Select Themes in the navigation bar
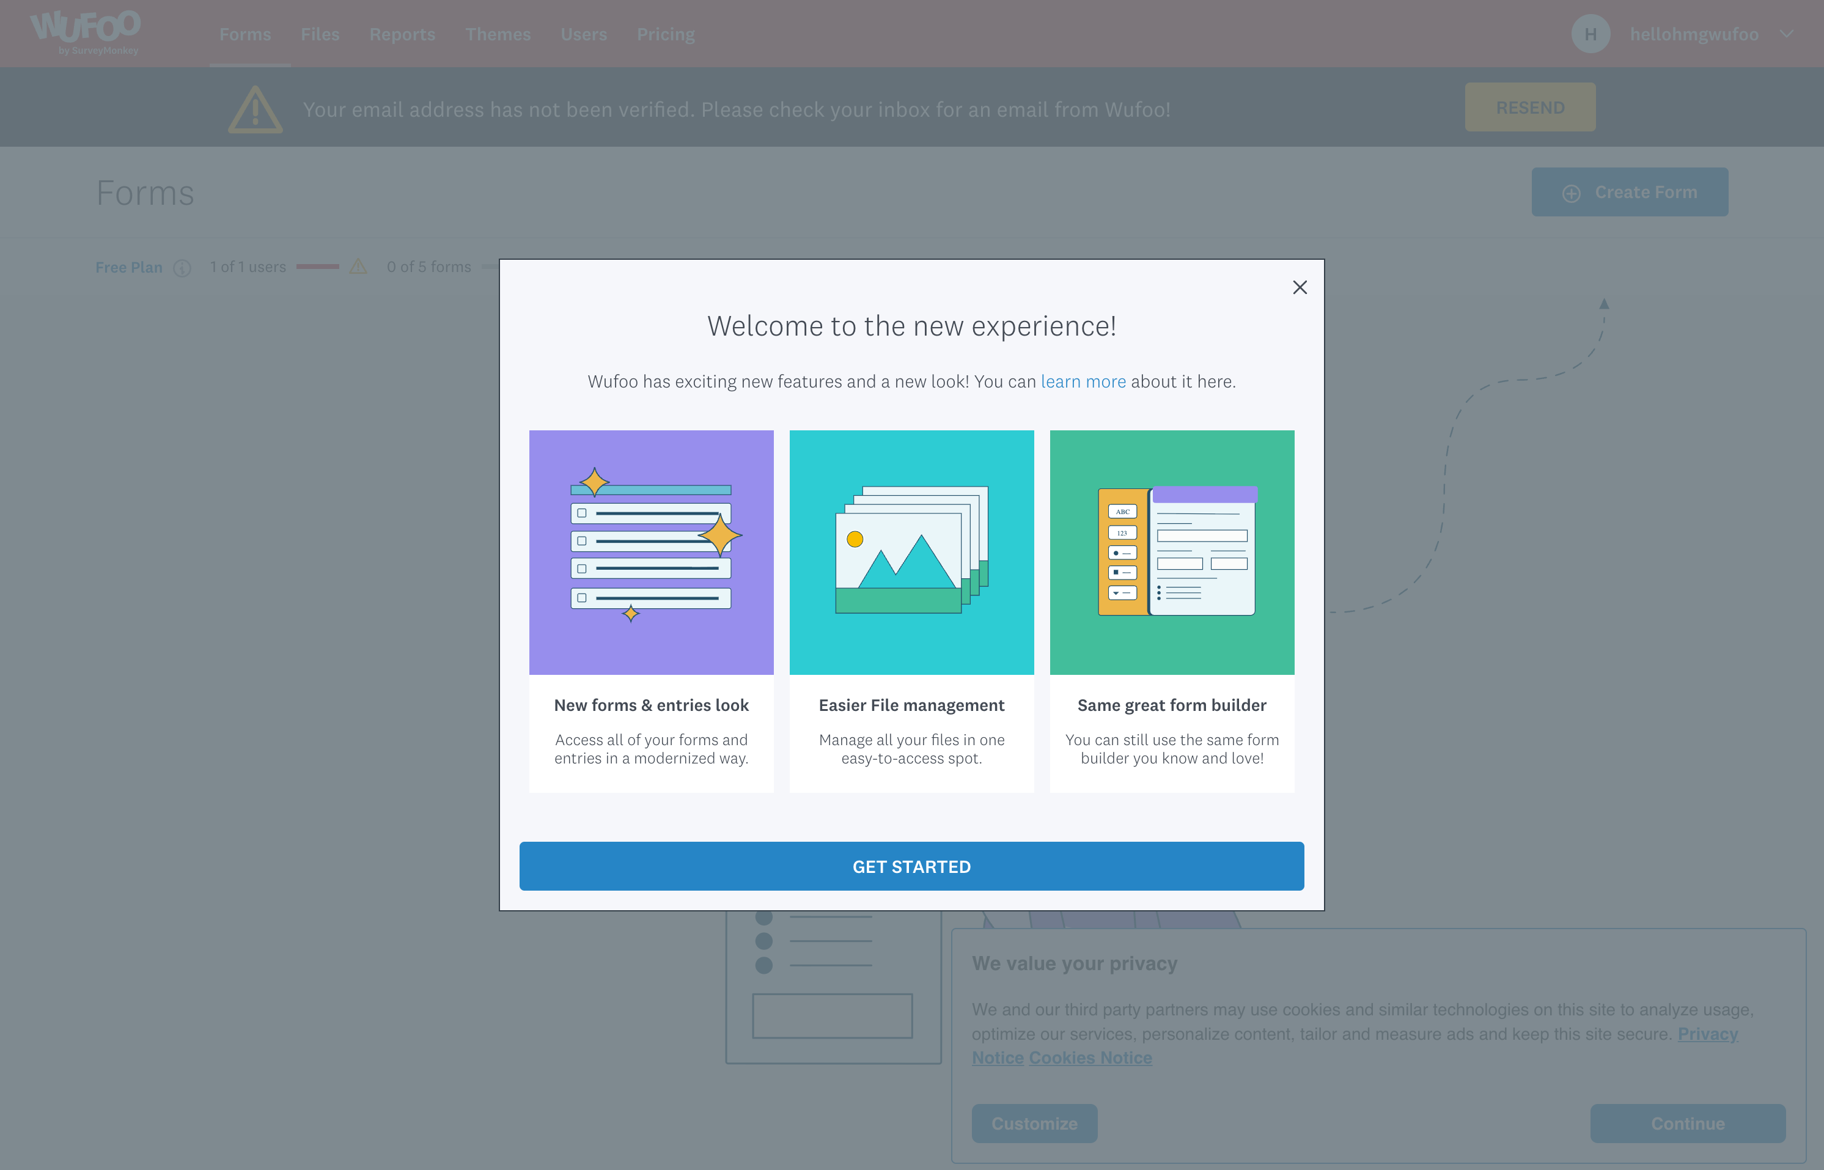The width and height of the screenshot is (1824, 1170). tap(498, 34)
